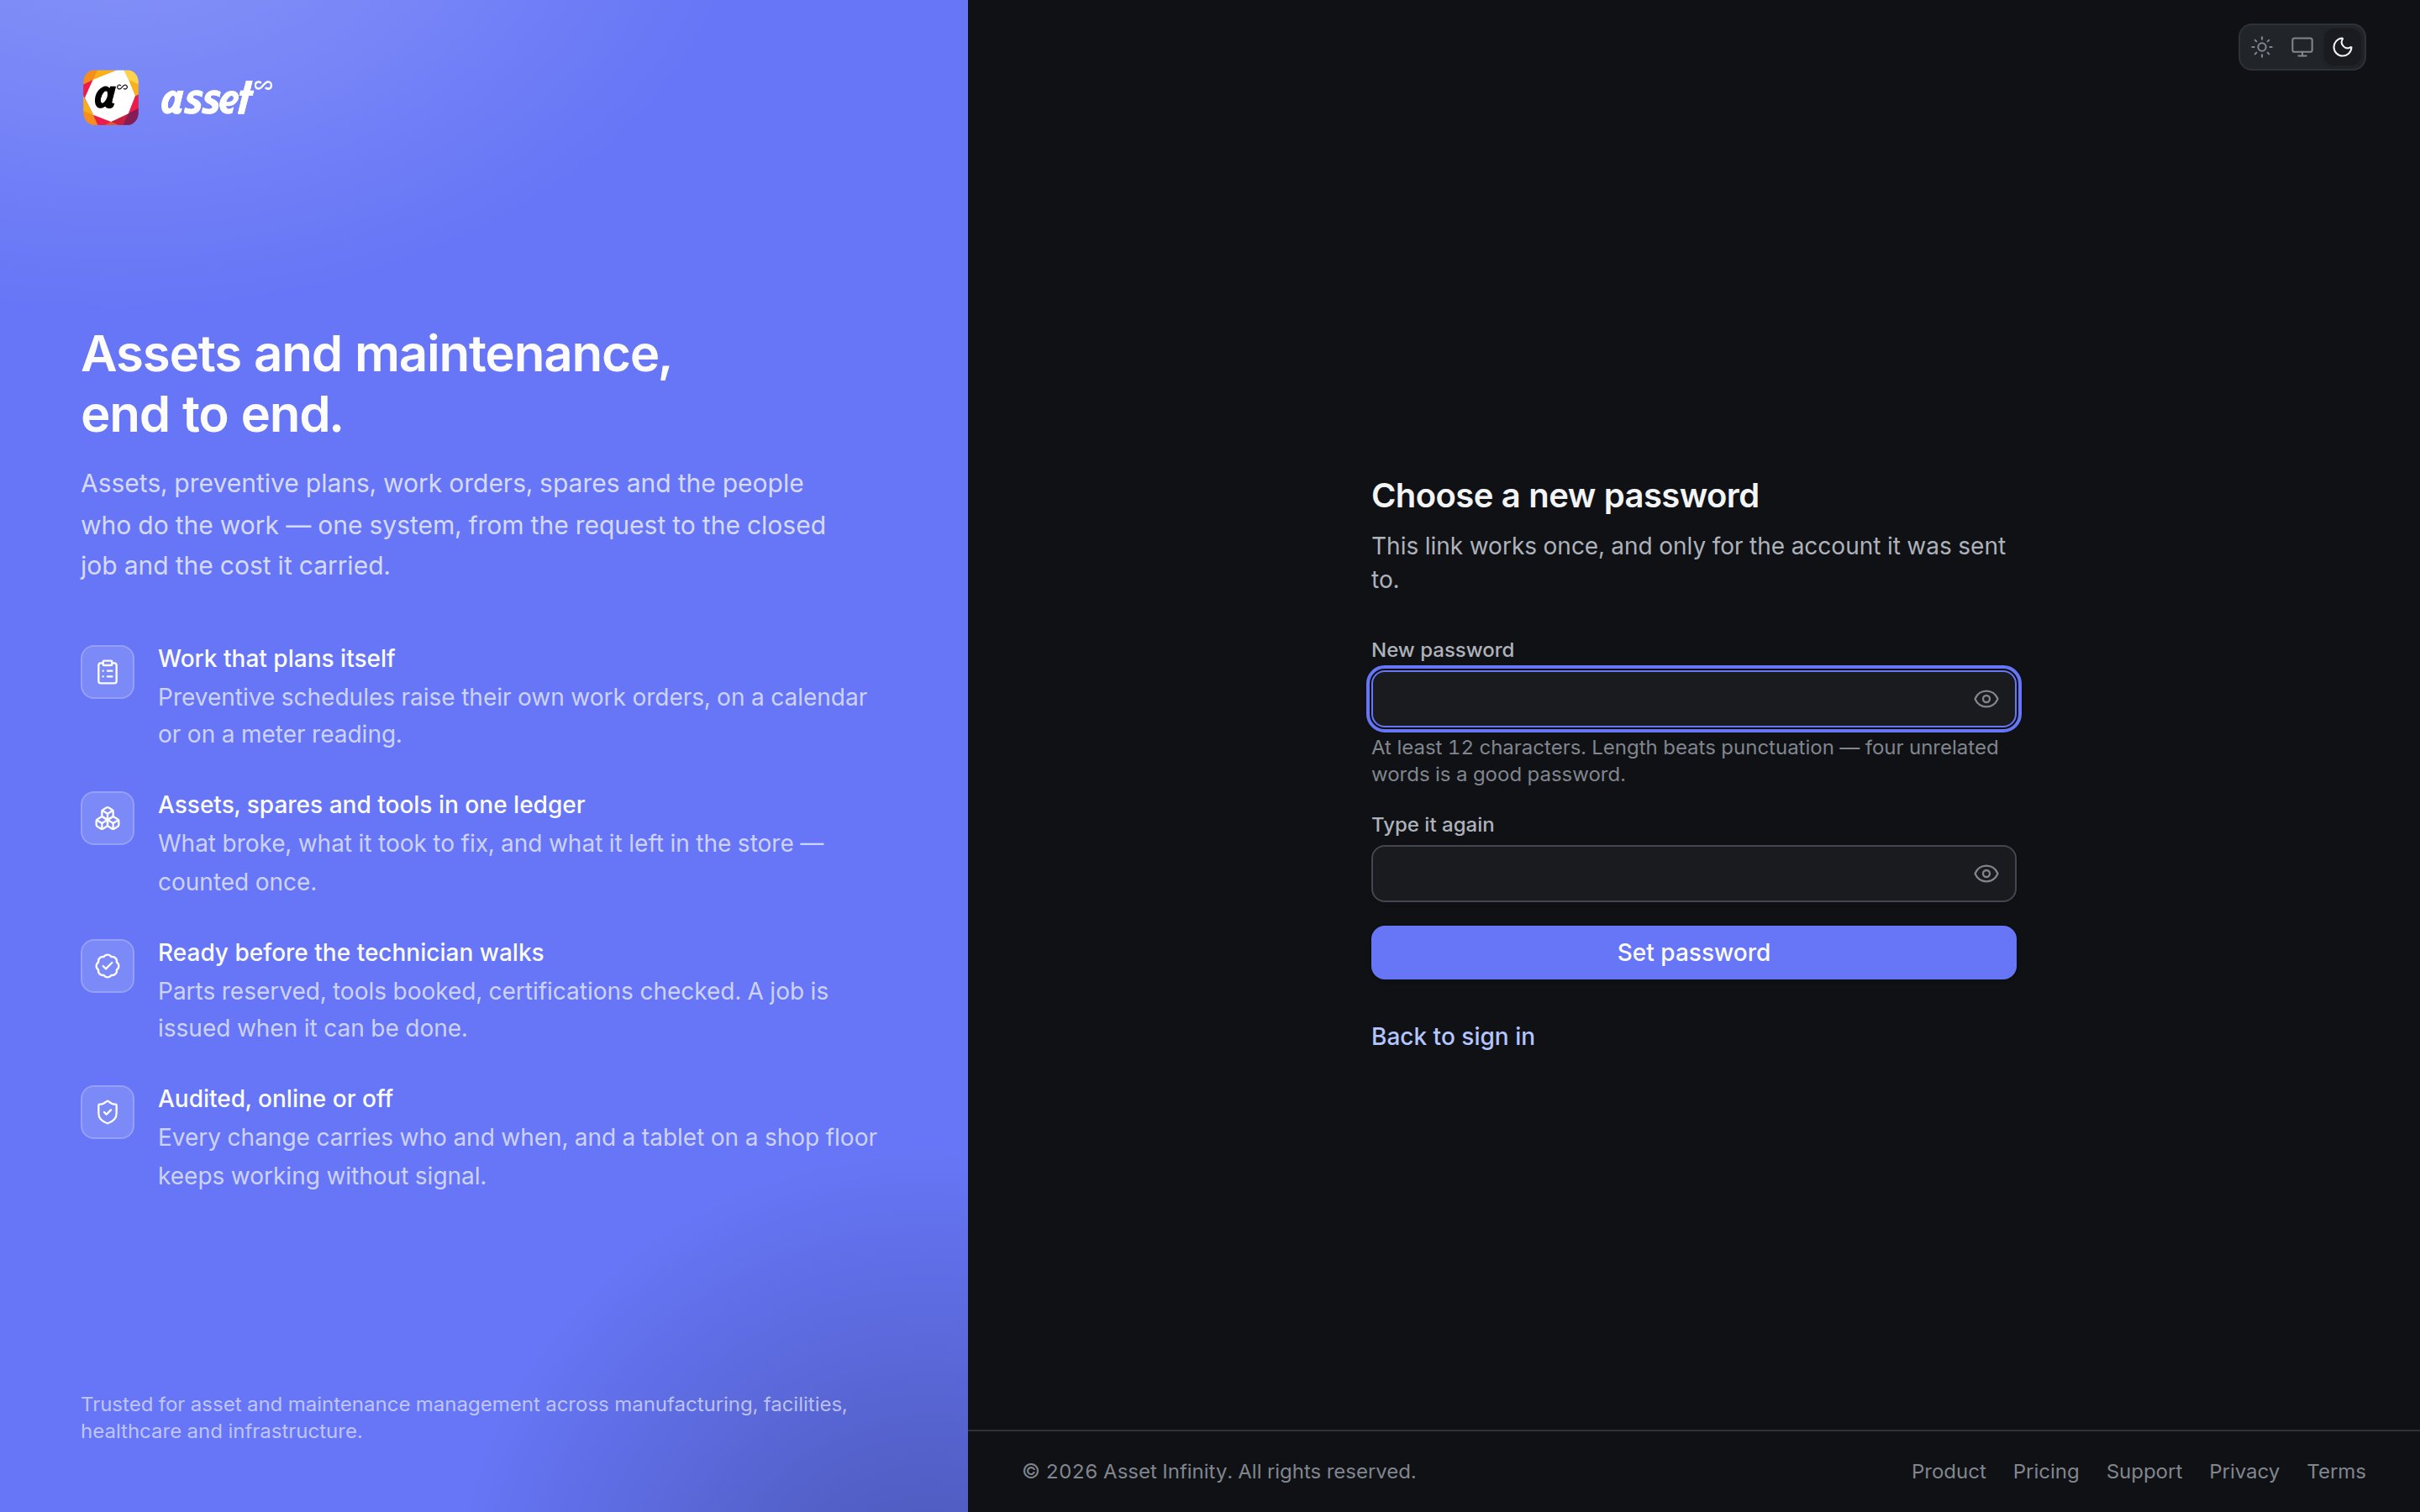Click What broke, what it took to fix text
The image size is (2420, 1512).
pos(491,863)
